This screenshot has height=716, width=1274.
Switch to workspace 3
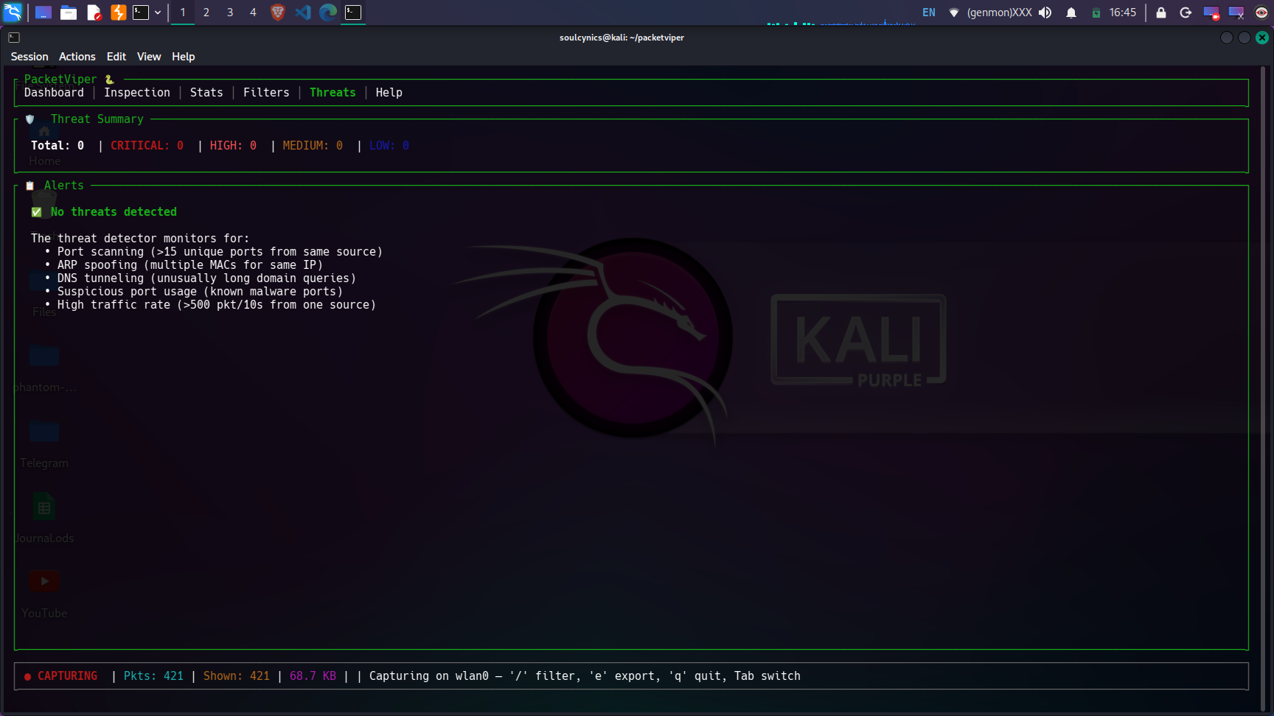(x=230, y=13)
